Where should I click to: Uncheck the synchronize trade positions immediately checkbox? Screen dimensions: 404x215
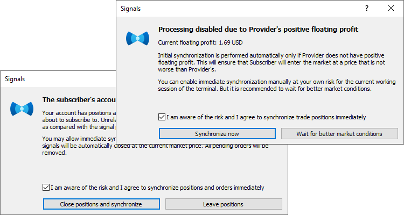tap(162, 117)
